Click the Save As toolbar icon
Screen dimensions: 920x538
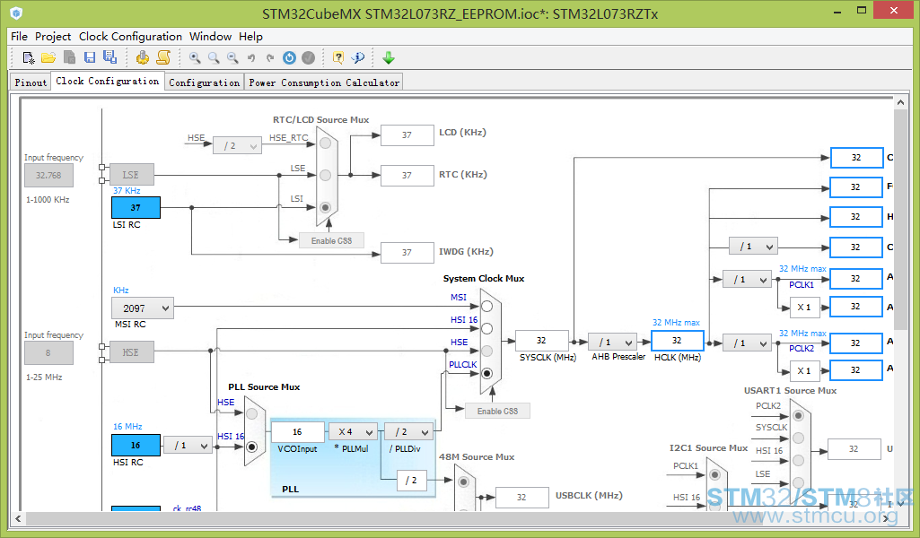(110, 56)
